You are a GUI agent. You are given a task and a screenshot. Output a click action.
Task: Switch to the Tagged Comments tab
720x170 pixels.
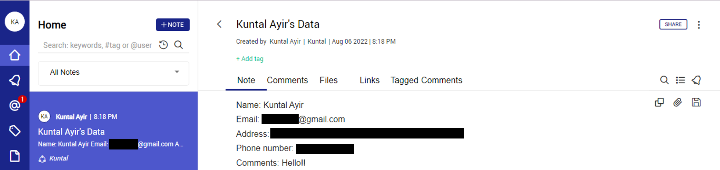[426, 80]
